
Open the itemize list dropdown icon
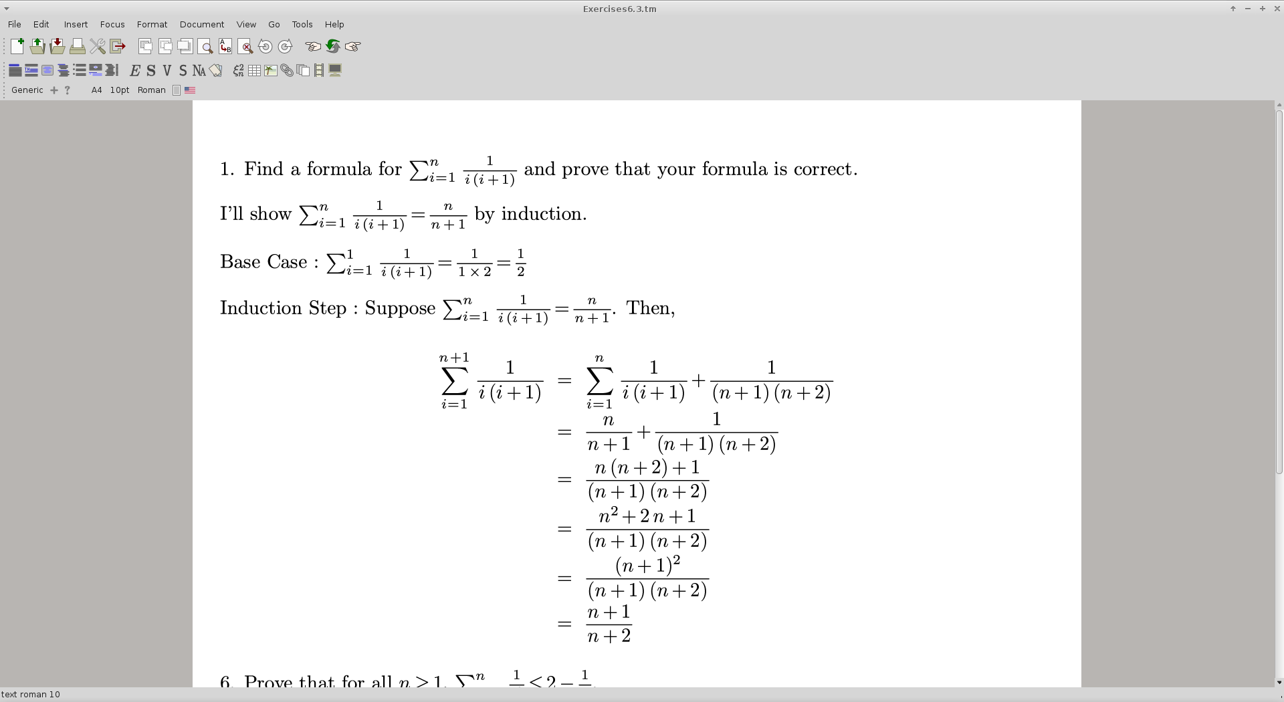(79, 70)
